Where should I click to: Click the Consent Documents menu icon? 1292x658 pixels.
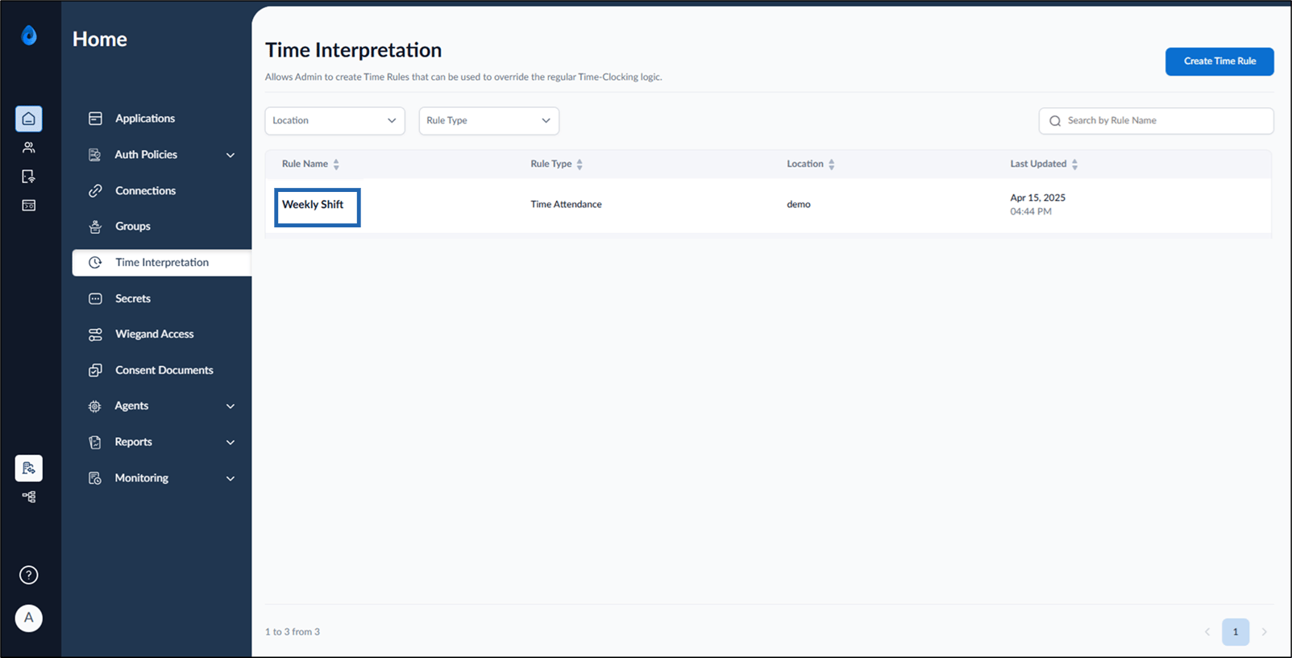pos(95,370)
